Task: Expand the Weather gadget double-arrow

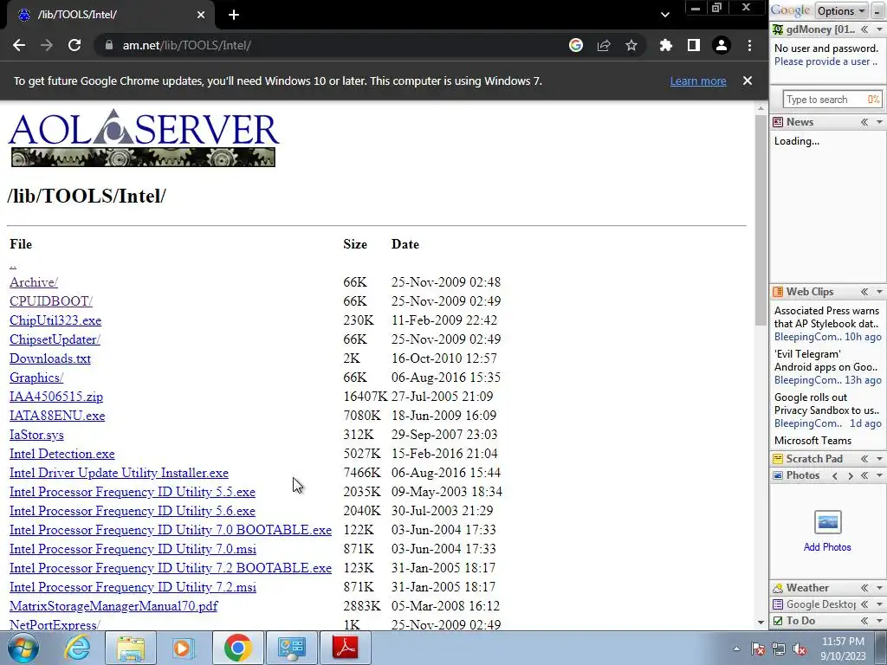Action: [864, 588]
